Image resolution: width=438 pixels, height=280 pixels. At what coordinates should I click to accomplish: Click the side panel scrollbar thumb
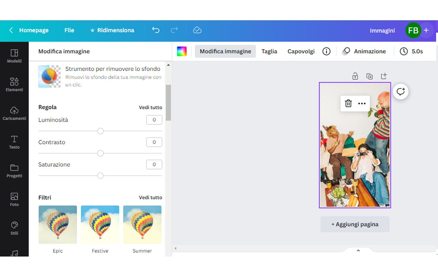(168, 103)
